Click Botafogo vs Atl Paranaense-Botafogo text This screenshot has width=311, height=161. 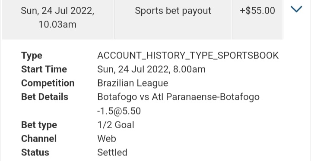click(x=178, y=97)
